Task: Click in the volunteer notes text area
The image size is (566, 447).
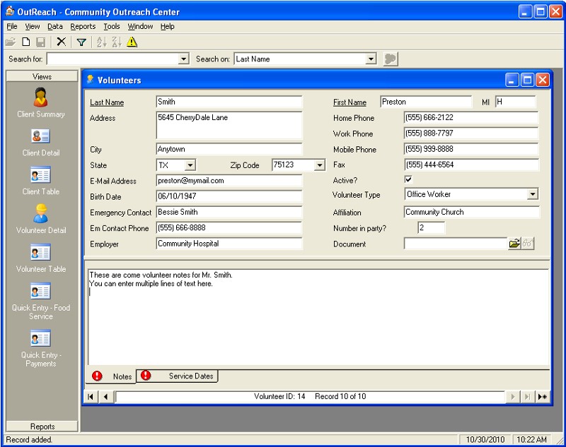Action: tap(318, 318)
